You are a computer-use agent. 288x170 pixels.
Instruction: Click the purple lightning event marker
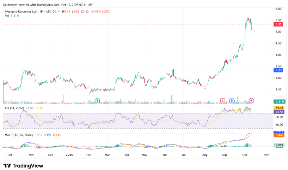click(251, 101)
